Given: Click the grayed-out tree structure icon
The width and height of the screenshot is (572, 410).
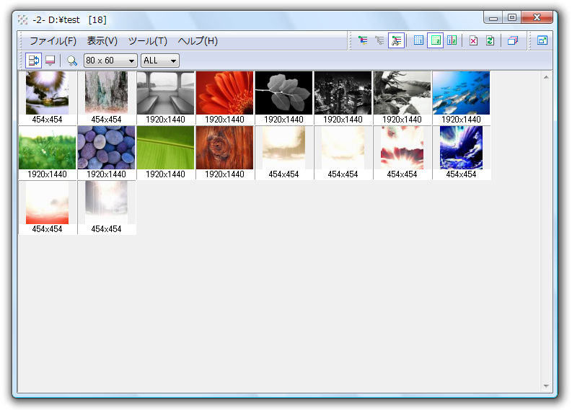Looking at the screenshot, I should click(x=379, y=40).
